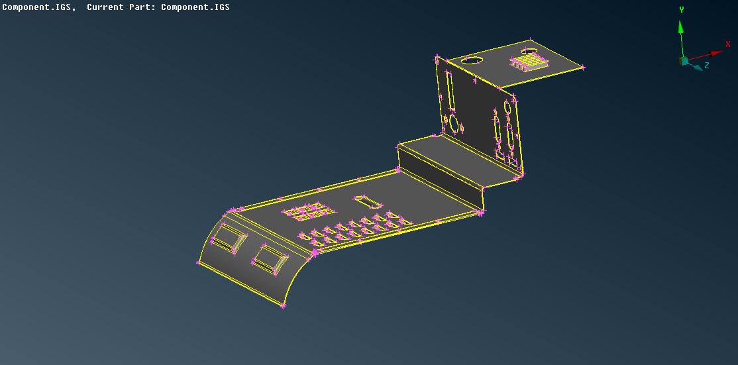This screenshot has width=738, height=365.
Task: Click the teal Z axis label
Action: [x=707, y=66]
